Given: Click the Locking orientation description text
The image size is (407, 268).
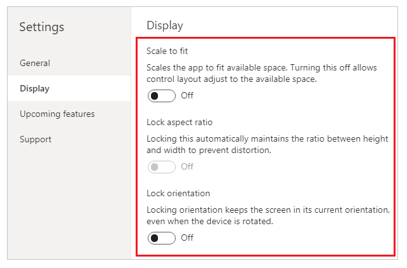Looking at the screenshot, I should 268,215.
